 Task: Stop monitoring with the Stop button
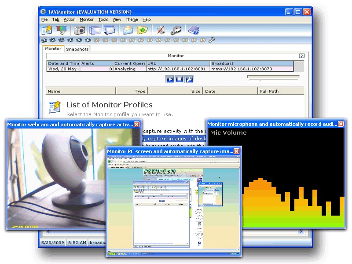pos(180,79)
